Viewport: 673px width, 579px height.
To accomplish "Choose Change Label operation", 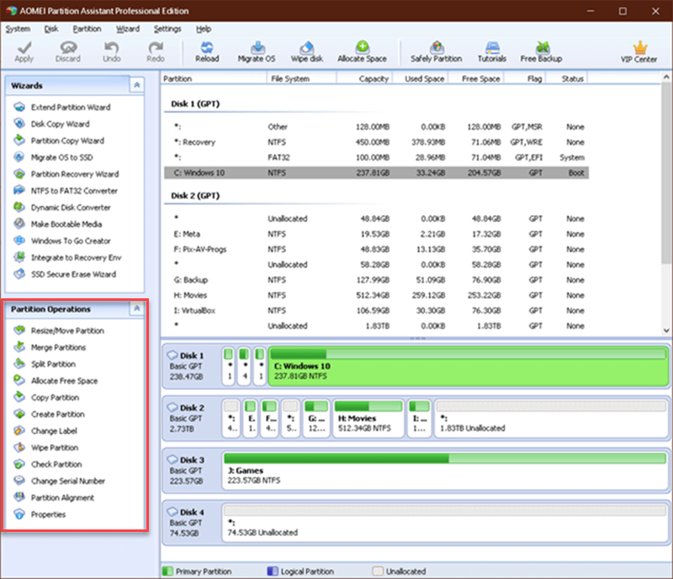I will click(54, 431).
